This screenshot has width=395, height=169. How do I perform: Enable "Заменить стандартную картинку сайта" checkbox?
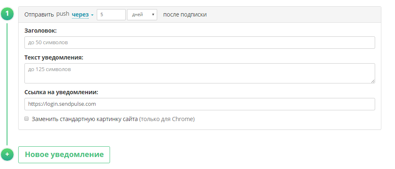(26, 119)
